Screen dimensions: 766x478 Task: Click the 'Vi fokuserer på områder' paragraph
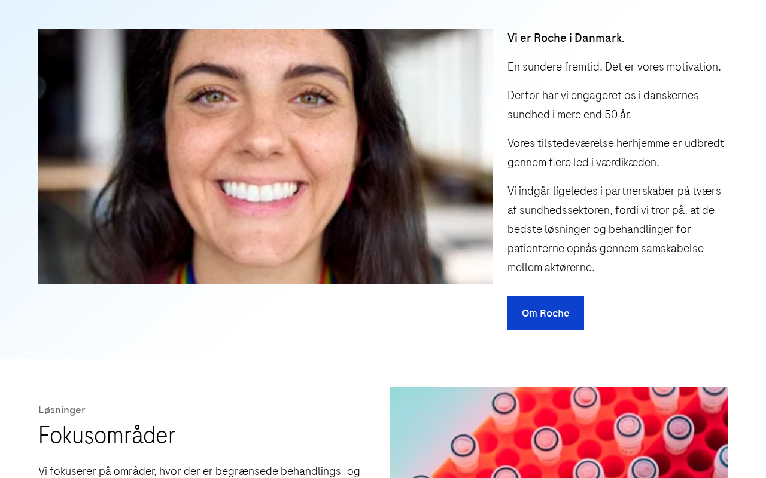(199, 471)
